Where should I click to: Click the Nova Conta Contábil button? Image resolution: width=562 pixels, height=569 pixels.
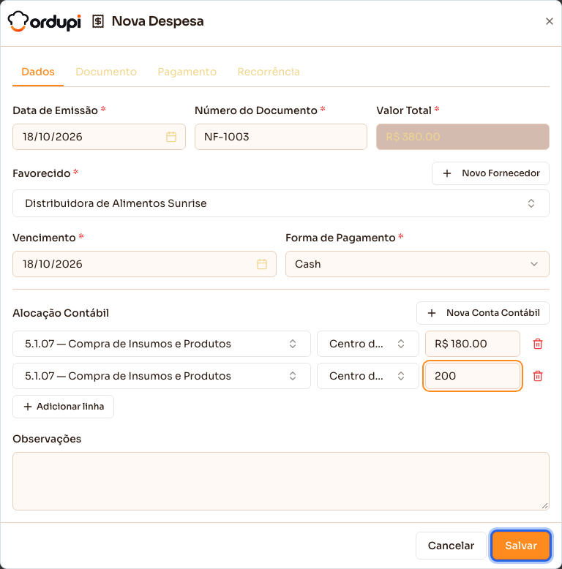coord(483,313)
